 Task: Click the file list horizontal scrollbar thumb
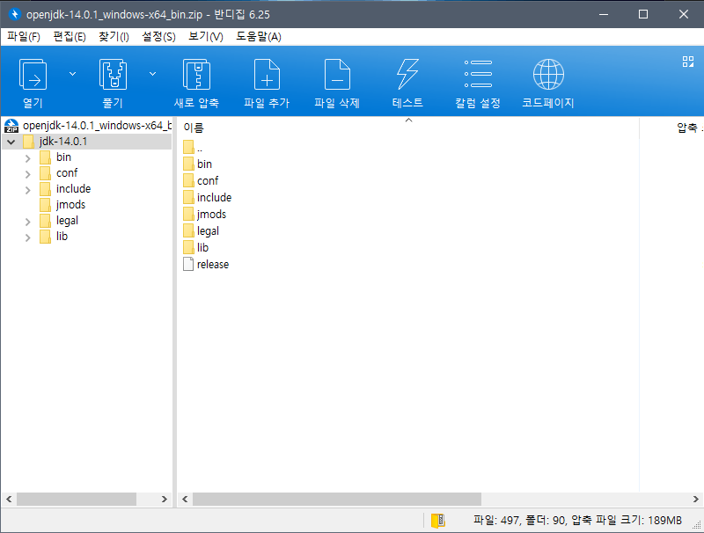click(x=337, y=499)
